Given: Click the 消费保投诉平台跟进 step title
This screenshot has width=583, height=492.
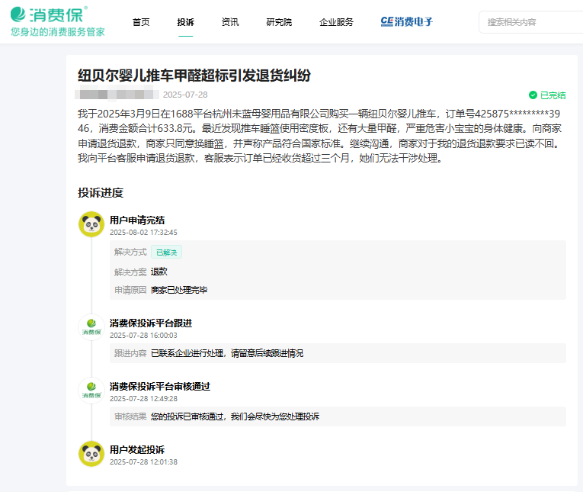Looking at the screenshot, I should coord(151,323).
